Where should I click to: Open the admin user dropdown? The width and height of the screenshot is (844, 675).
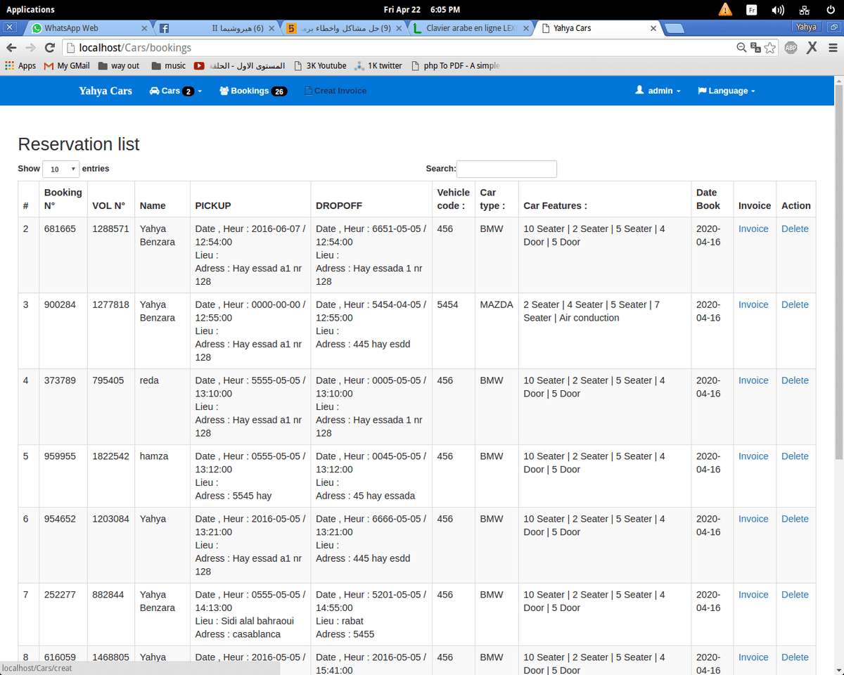[x=658, y=91]
